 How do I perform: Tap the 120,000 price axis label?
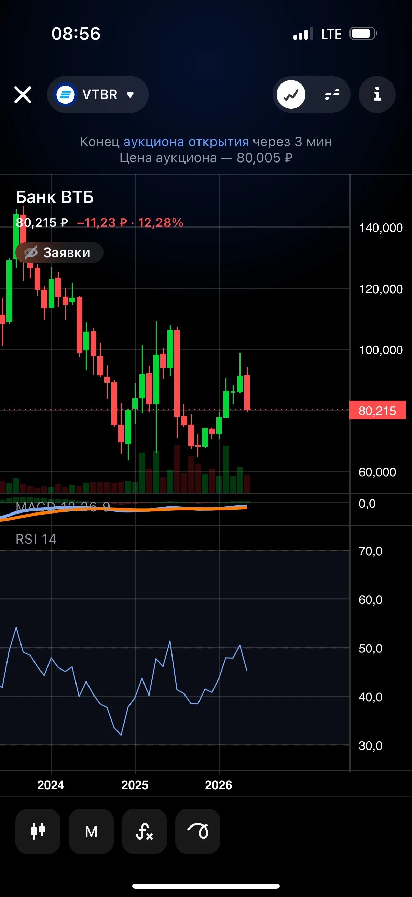tap(381, 289)
